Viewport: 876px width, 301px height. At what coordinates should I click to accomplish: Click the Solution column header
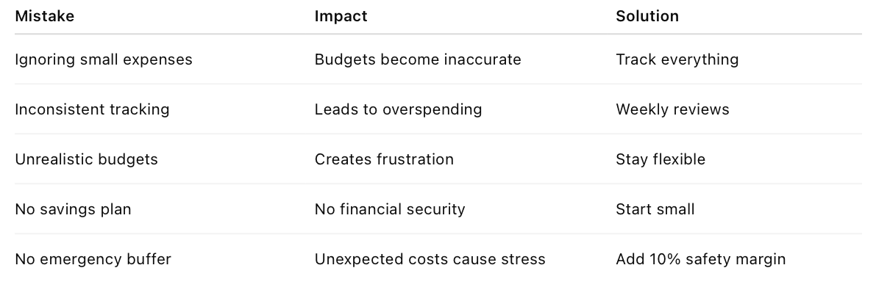click(647, 16)
